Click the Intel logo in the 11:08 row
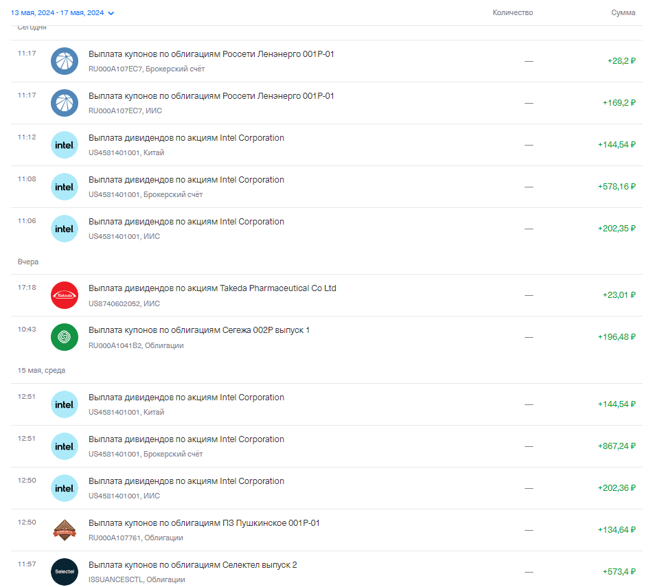This screenshot has height=587, width=653. (x=65, y=187)
